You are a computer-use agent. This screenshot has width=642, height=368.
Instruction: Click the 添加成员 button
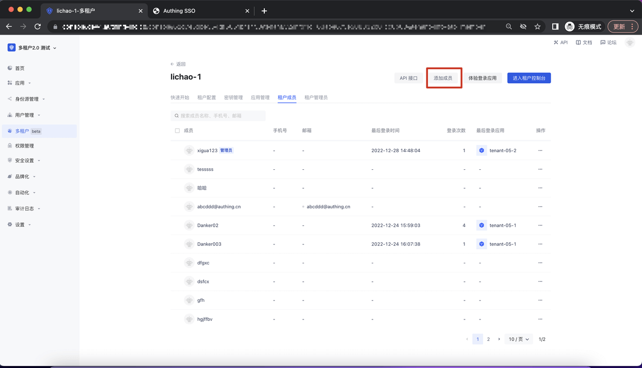click(x=443, y=78)
